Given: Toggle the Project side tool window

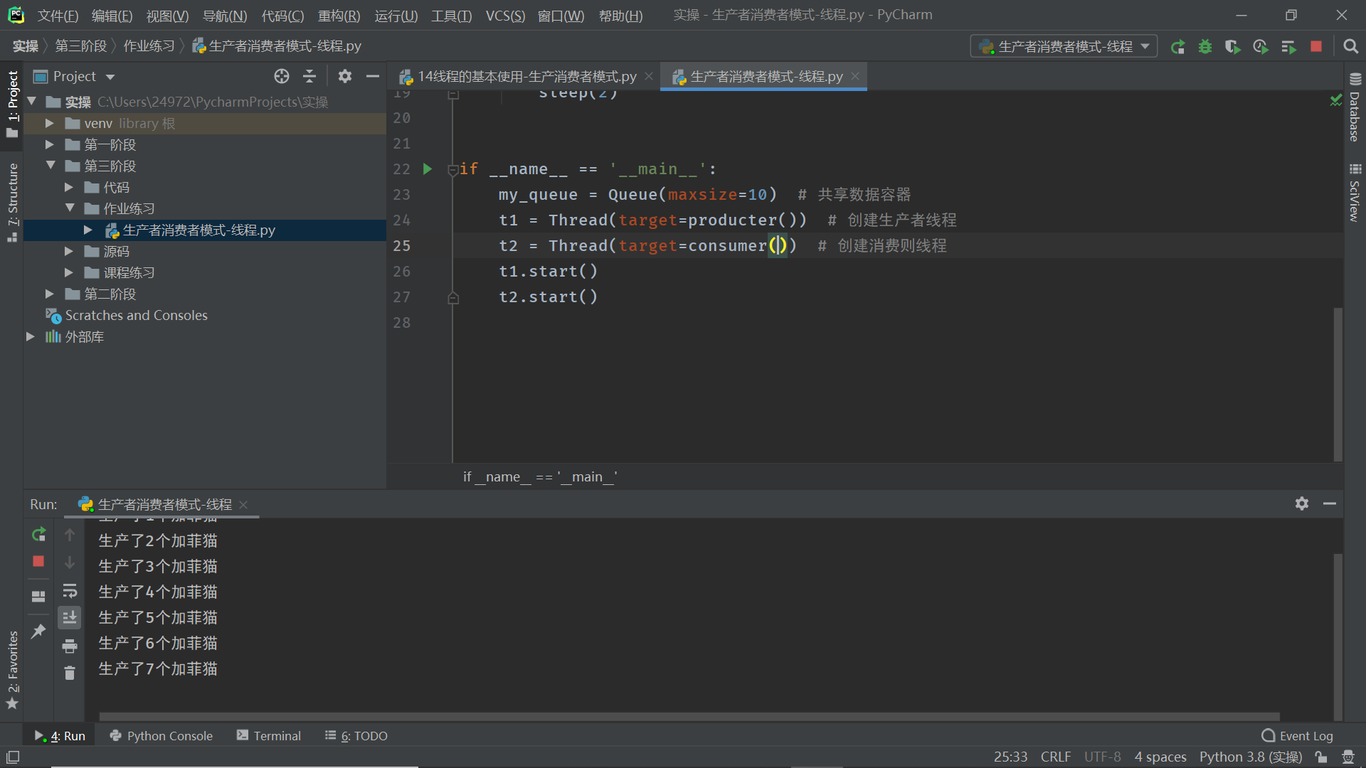Looking at the screenshot, I should (12, 105).
